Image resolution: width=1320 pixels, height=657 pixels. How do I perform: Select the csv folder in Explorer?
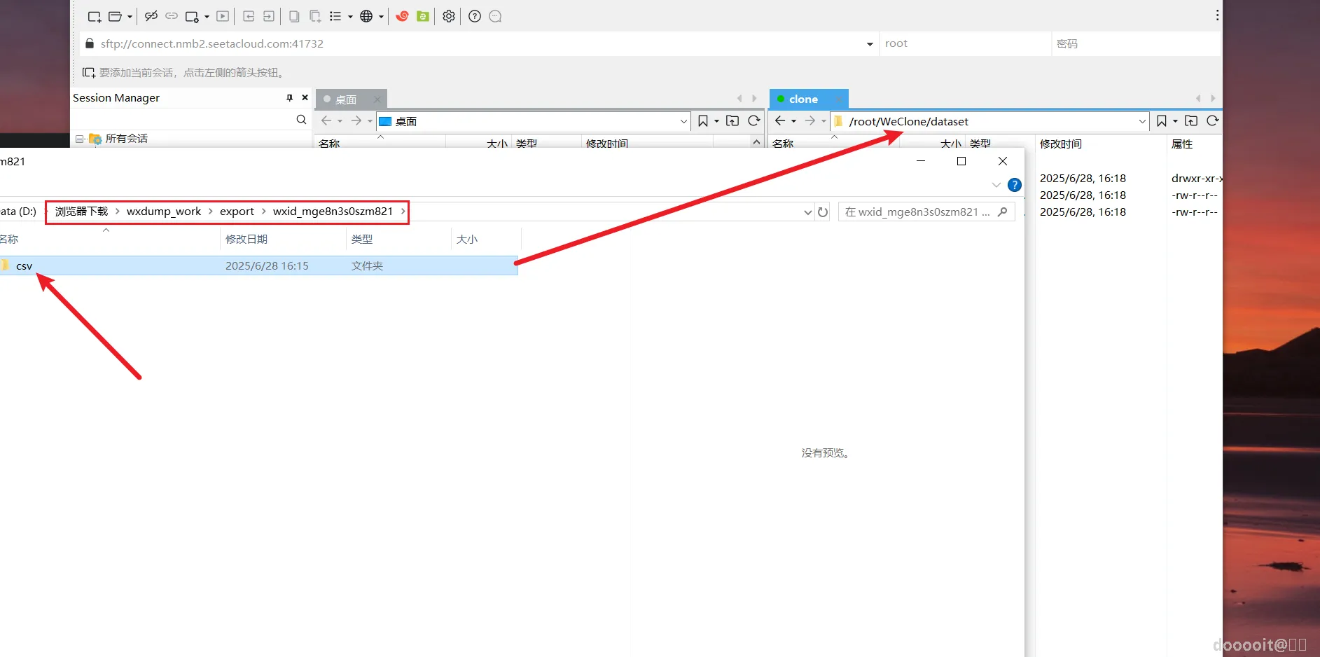258,265
